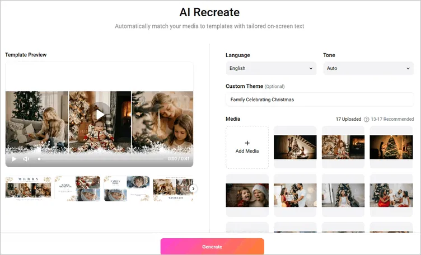The image size is (421, 255).
Task: Show more templates with the next arrow
Action: pyautogui.click(x=193, y=189)
